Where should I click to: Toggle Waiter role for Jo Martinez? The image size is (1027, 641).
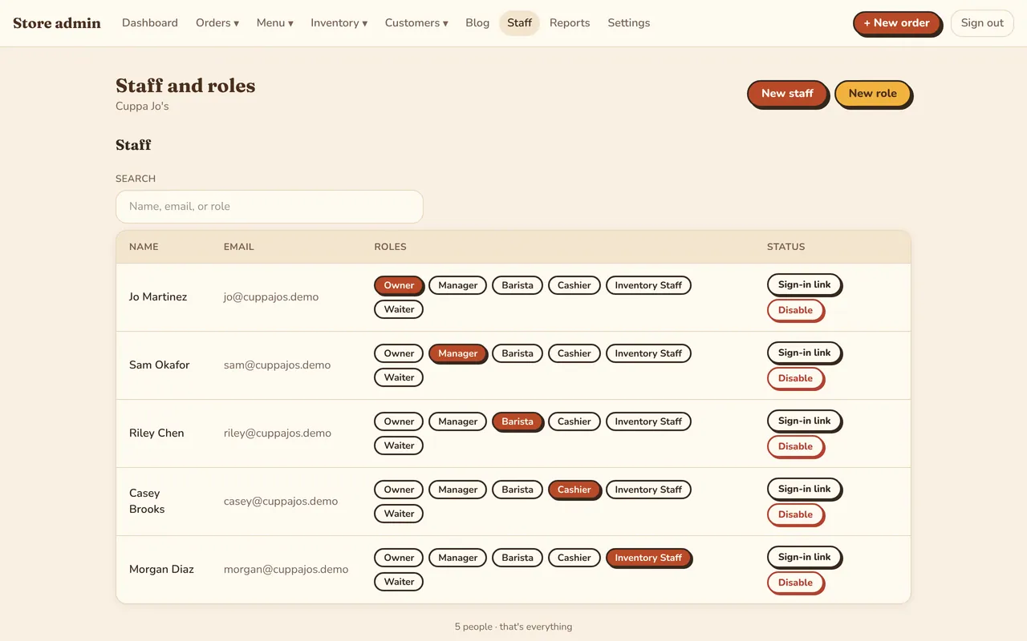399,309
